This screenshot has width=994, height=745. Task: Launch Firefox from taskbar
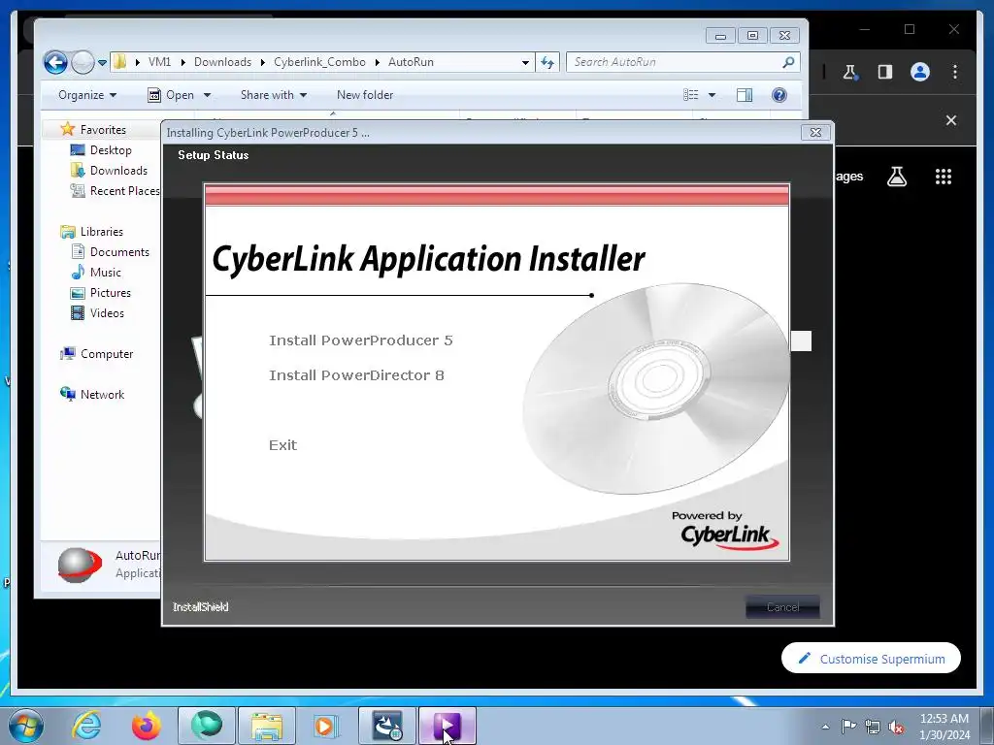[147, 726]
